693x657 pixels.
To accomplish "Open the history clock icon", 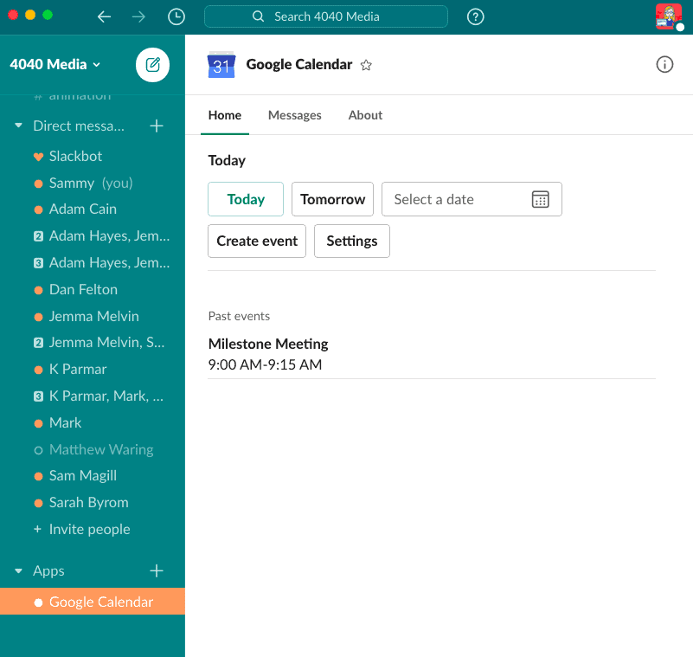I will pyautogui.click(x=176, y=16).
